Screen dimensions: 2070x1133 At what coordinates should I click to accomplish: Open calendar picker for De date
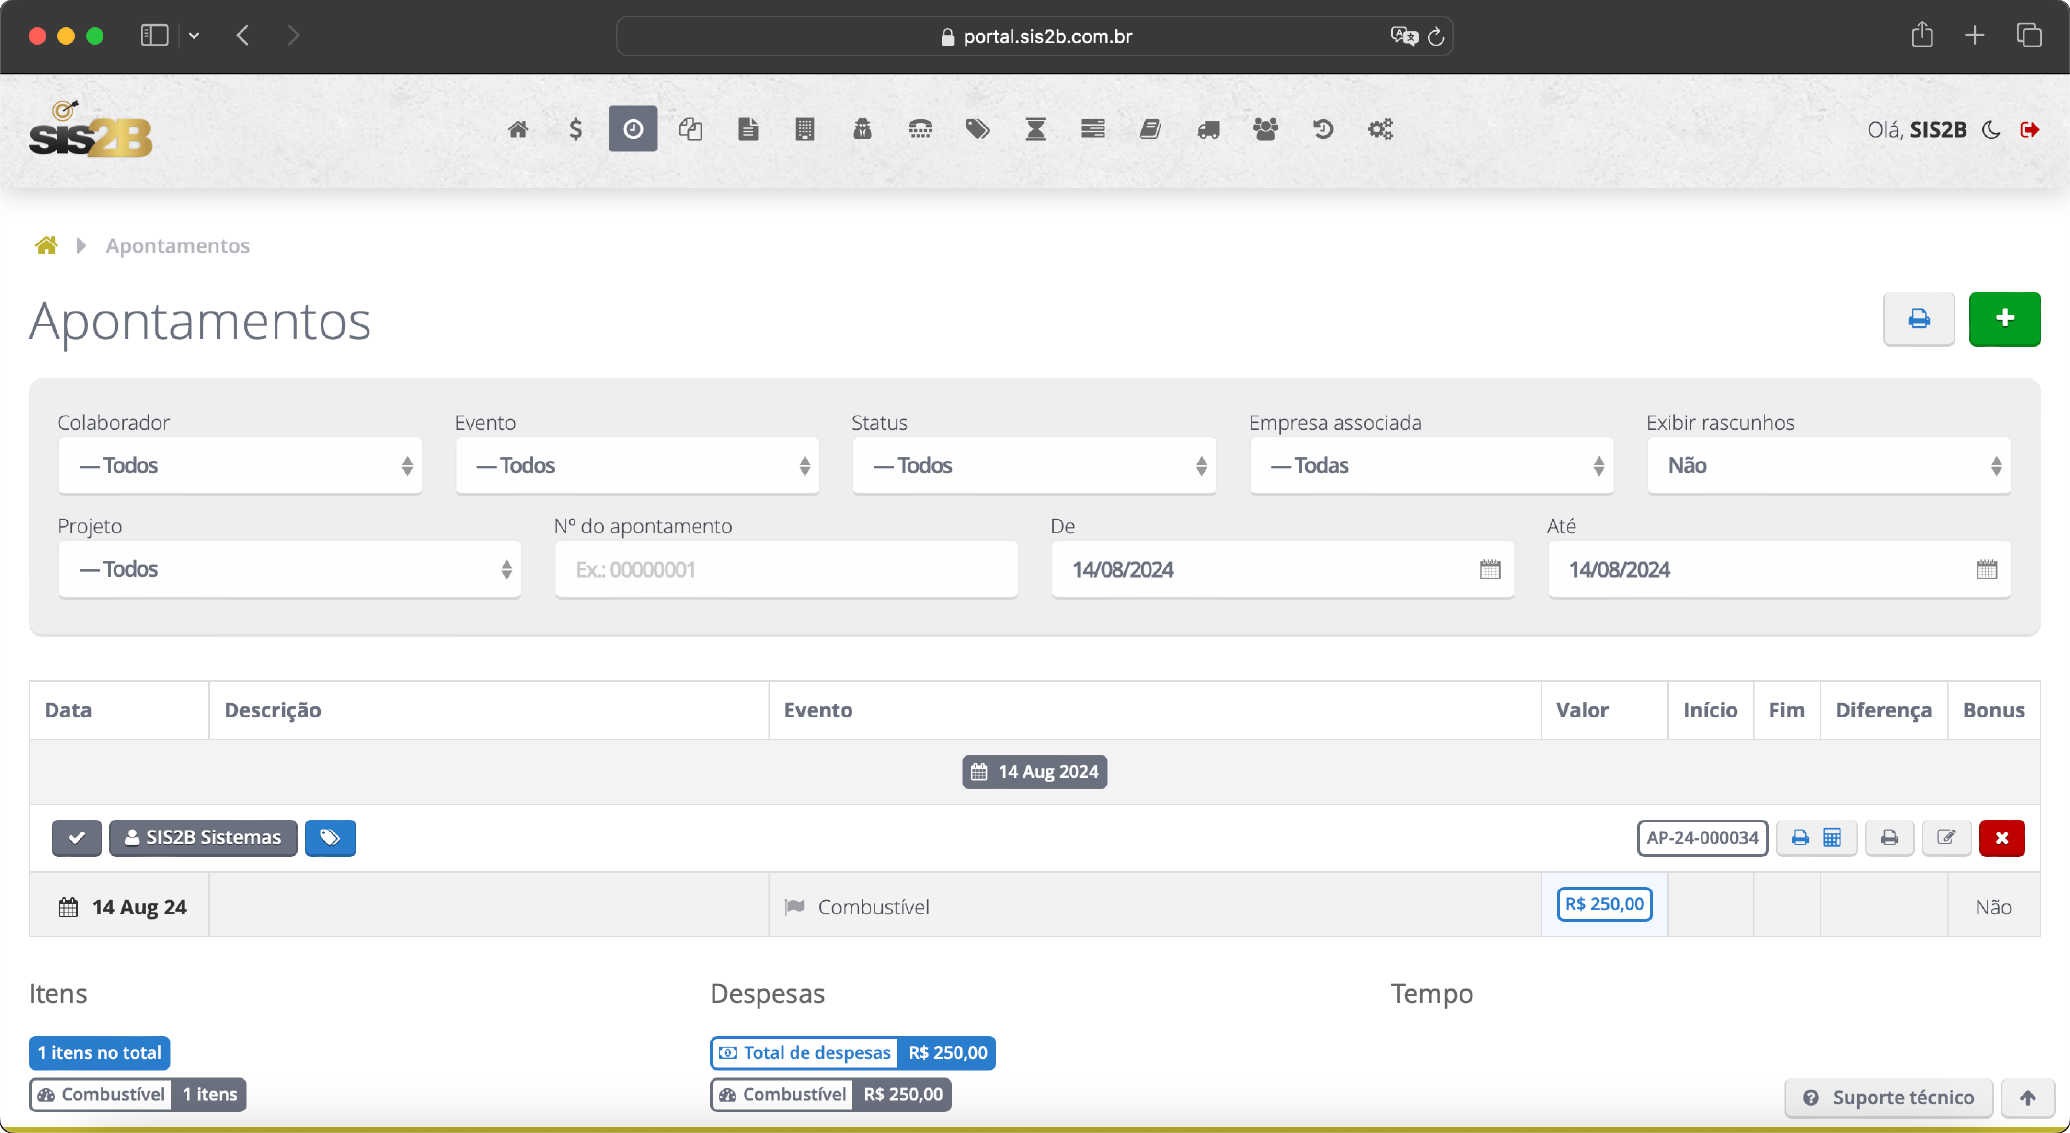click(1490, 570)
